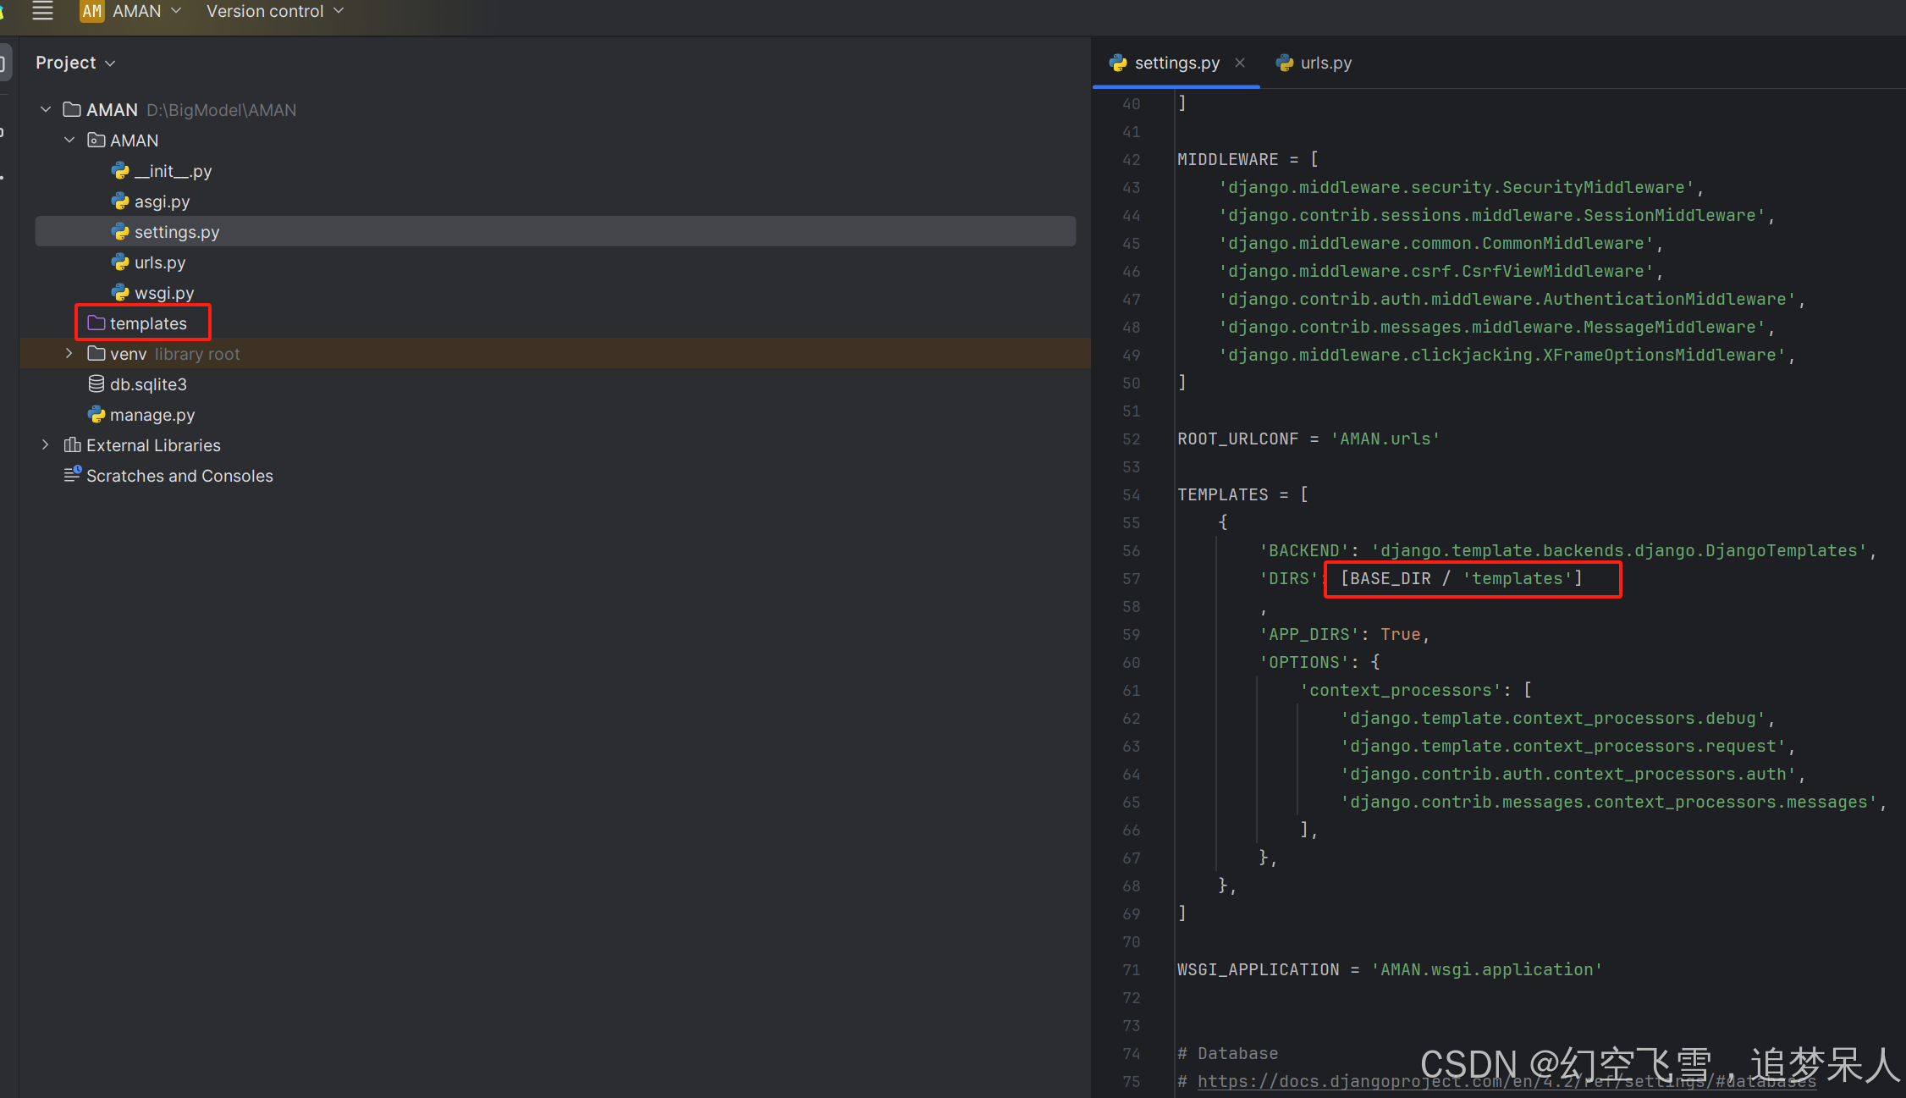This screenshot has height=1098, width=1906.
Task: Click the External Libraries icon
Action: click(72, 444)
